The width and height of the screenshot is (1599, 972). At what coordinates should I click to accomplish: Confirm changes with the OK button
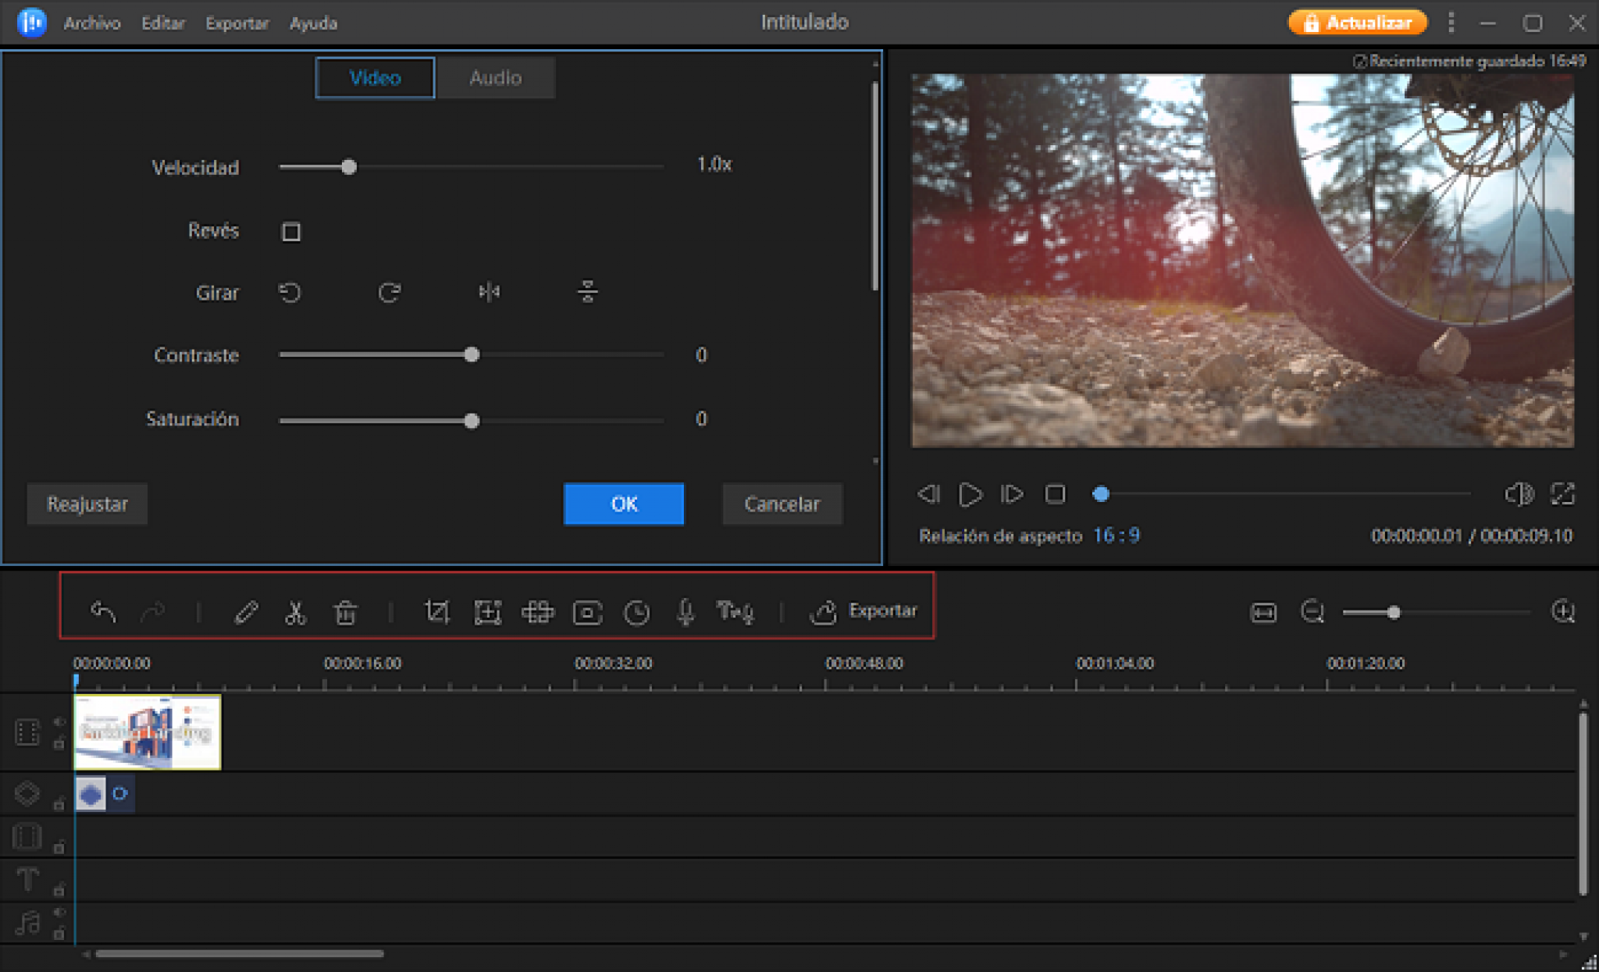623,504
